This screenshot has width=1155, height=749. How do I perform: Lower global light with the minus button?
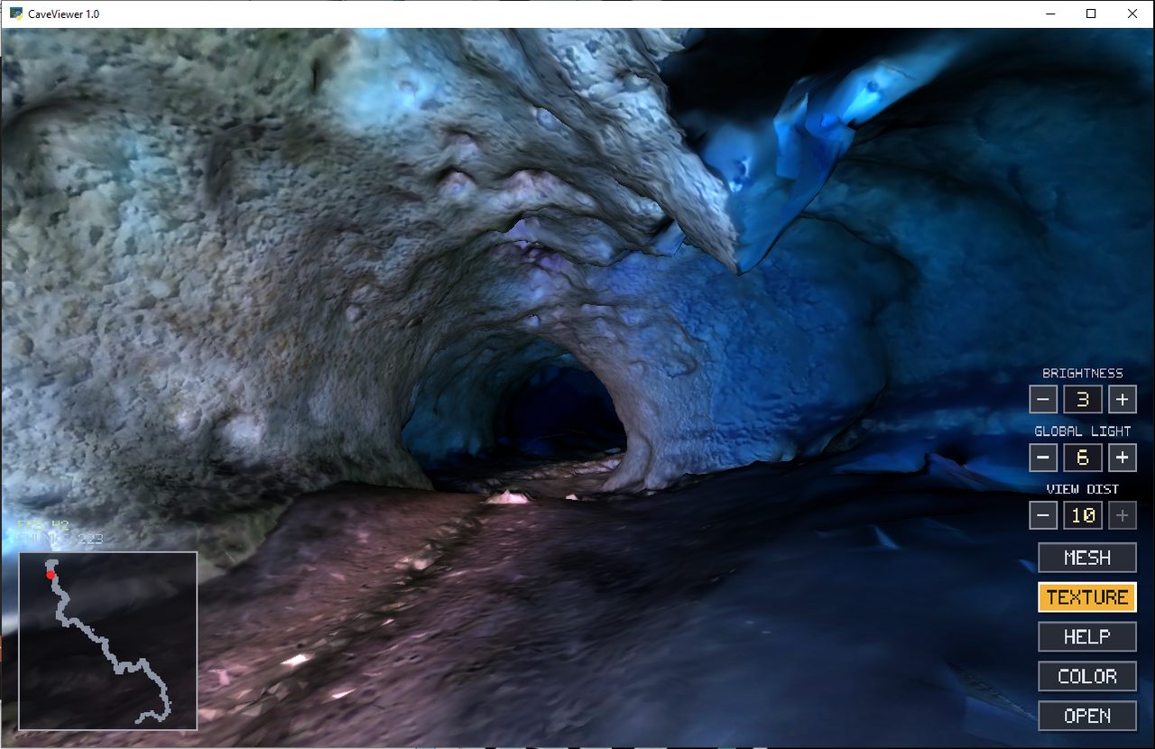pyautogui.click(x=1043, y=458)
